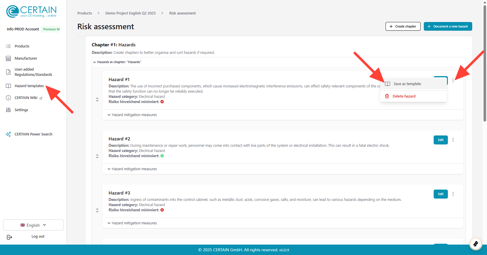Click the round floating widget icon bottom-right

[475, 244]
